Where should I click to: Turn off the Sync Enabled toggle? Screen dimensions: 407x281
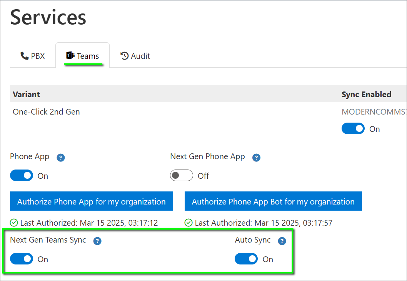point(353,129)
